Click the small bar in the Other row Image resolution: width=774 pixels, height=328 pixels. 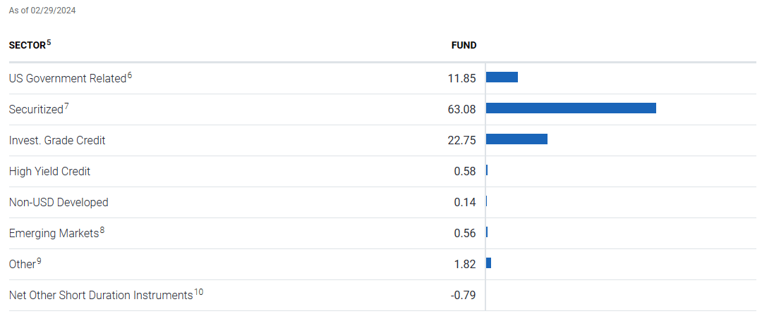pyautogui.click(x=488, y=263)
